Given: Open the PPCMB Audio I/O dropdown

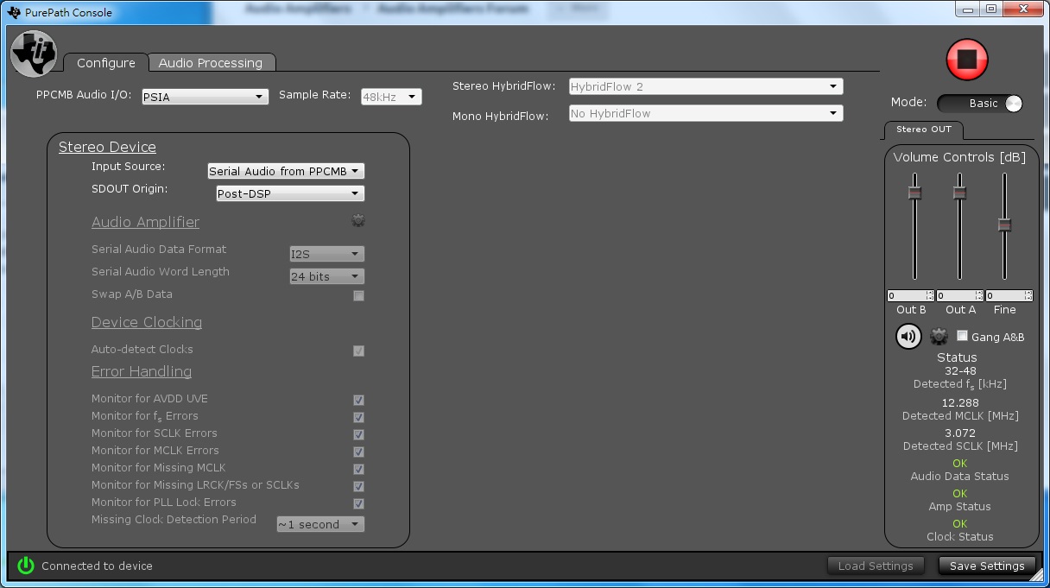Looking at the screenshot, I should (205, 97).
